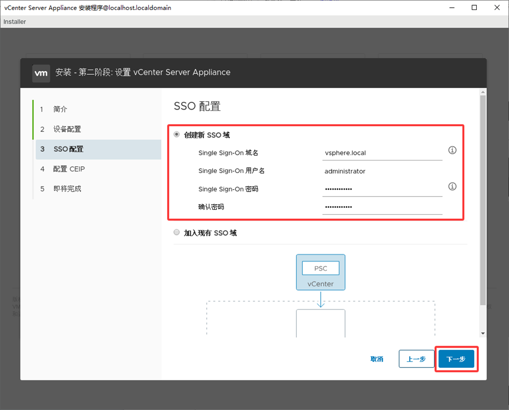Image resolution: width=509 pixels, height=410 pixels.
Task: Select 创建新 SSO 域 radio button
Action: 177,135
